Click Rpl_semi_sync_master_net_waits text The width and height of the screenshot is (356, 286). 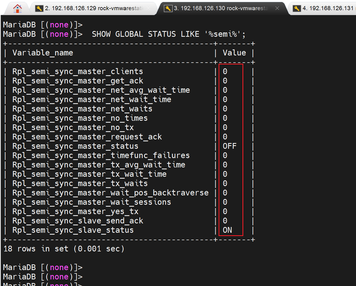tap(82, 109)
